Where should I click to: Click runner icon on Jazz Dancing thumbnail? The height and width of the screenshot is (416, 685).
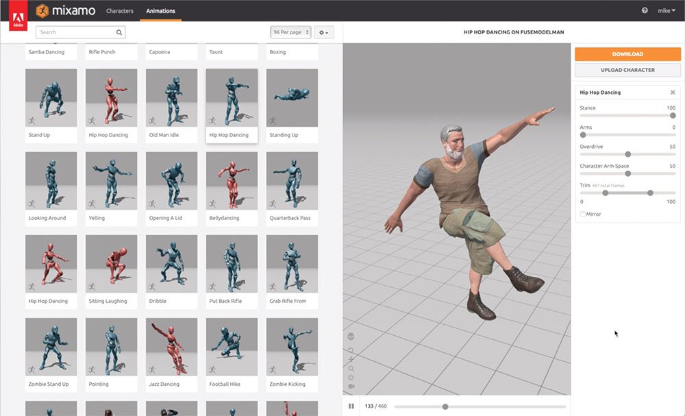pyautogui.click(x=152, y=369)
